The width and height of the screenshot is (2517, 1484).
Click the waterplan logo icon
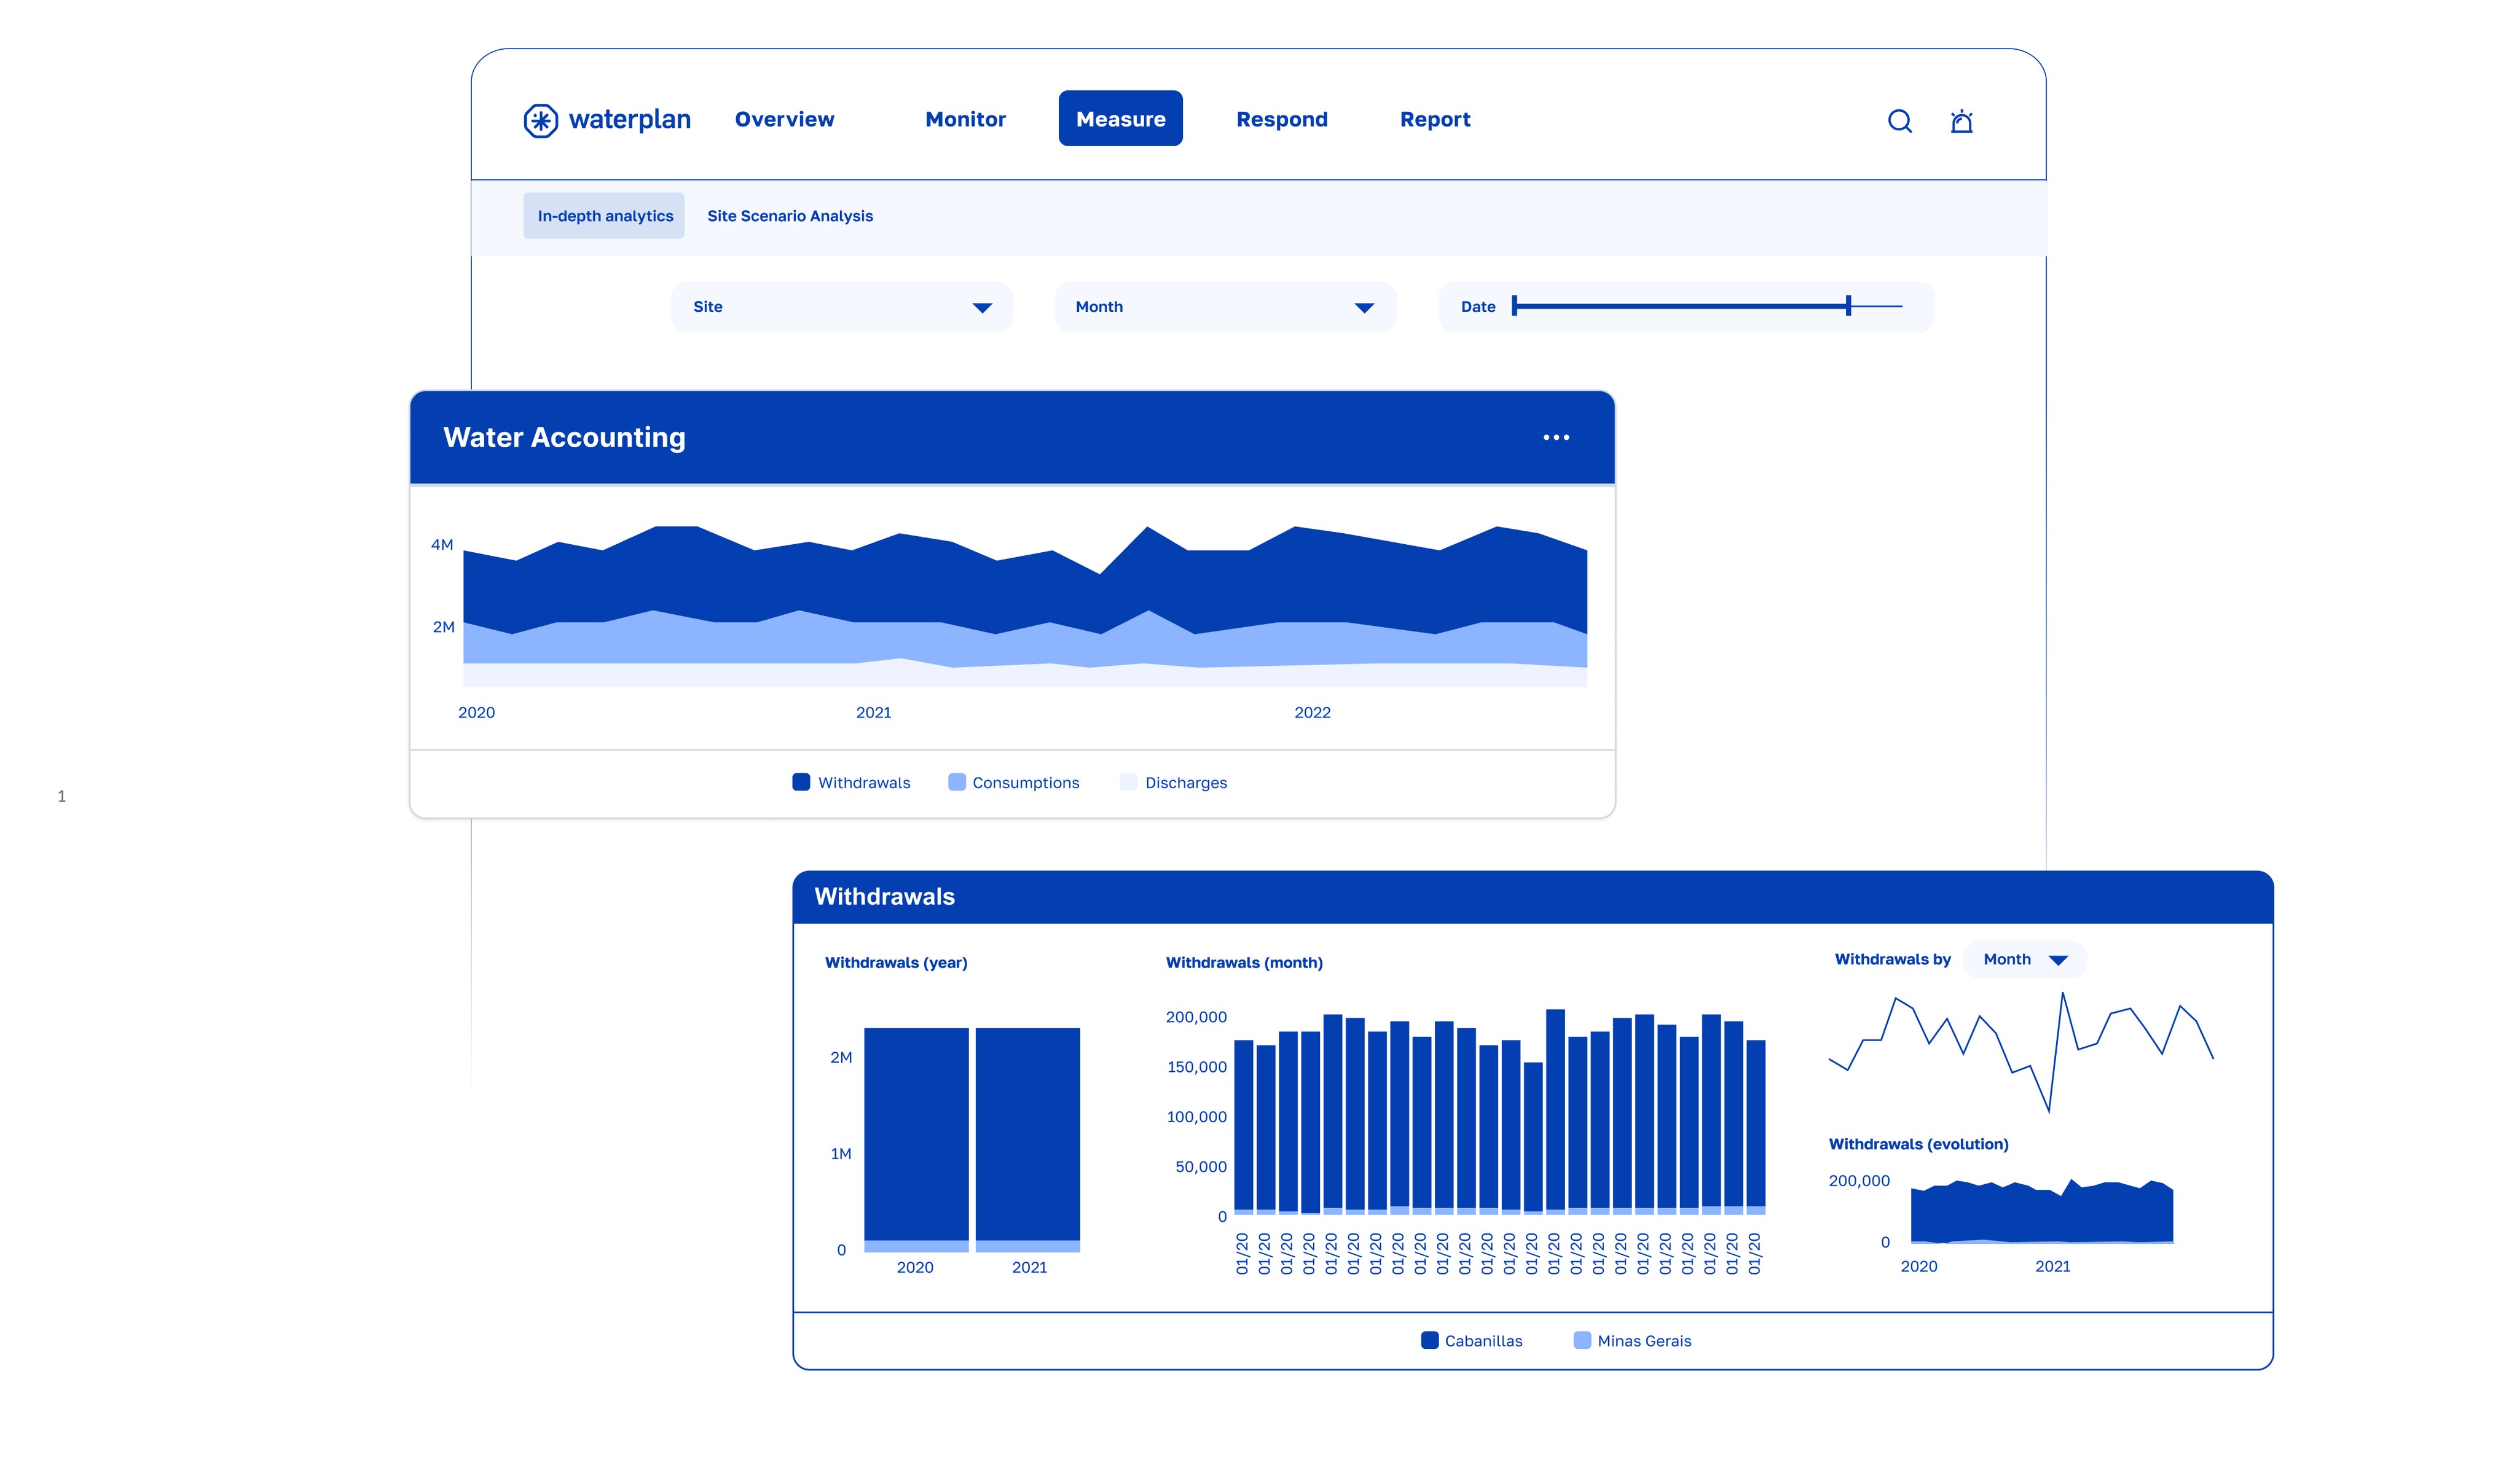[x=540, y=121]
